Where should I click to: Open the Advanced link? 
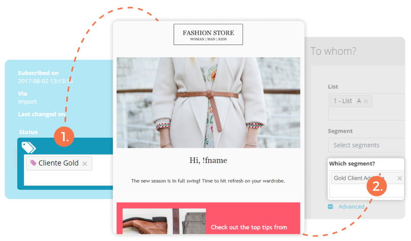[351, 207]
